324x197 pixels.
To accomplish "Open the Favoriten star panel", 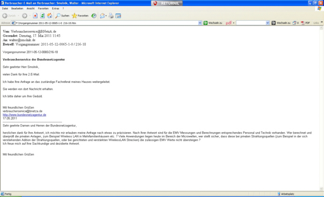I will coord(80,16).
